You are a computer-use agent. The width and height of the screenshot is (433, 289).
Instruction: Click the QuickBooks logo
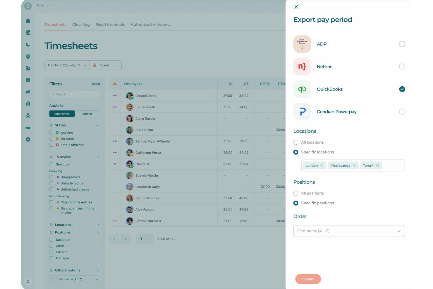click(x=302, y=89)
